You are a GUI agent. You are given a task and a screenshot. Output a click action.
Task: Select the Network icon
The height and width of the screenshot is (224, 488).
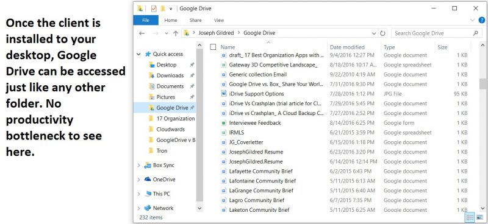coord(148,208)
